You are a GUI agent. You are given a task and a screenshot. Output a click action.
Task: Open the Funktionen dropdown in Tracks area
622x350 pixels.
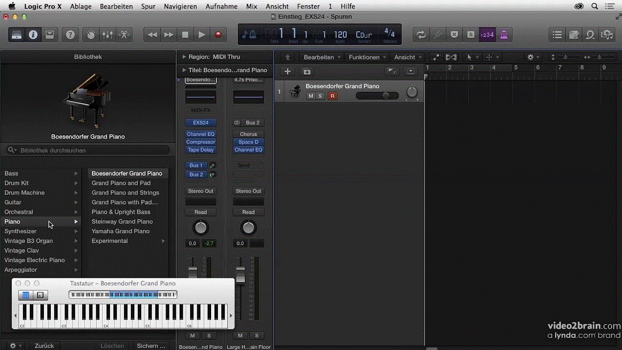click(x=367, y=57)
